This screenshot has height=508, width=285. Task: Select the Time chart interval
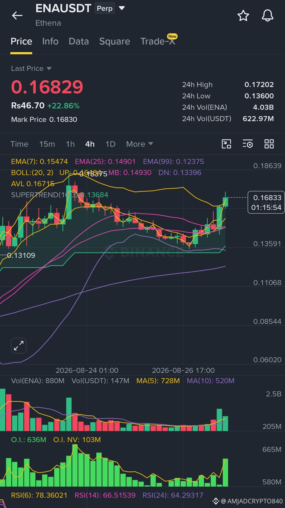tap(19, 144)
